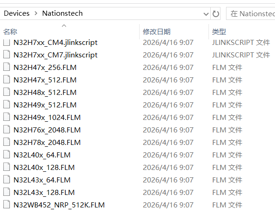Click the file icon beside N32L40x_128.FLM
Screen dimensions: 275x213
pyautogui.click(x=6, y=167)
